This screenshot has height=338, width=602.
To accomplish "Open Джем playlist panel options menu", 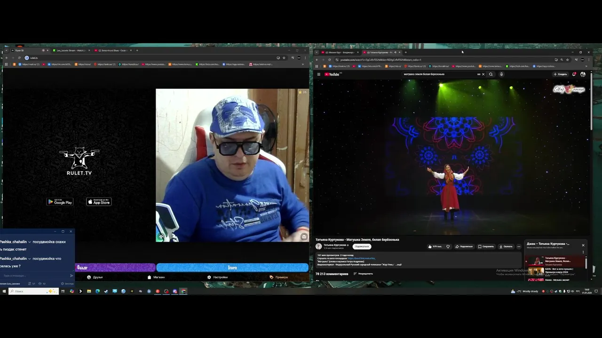I will click(x=583, y=252).
